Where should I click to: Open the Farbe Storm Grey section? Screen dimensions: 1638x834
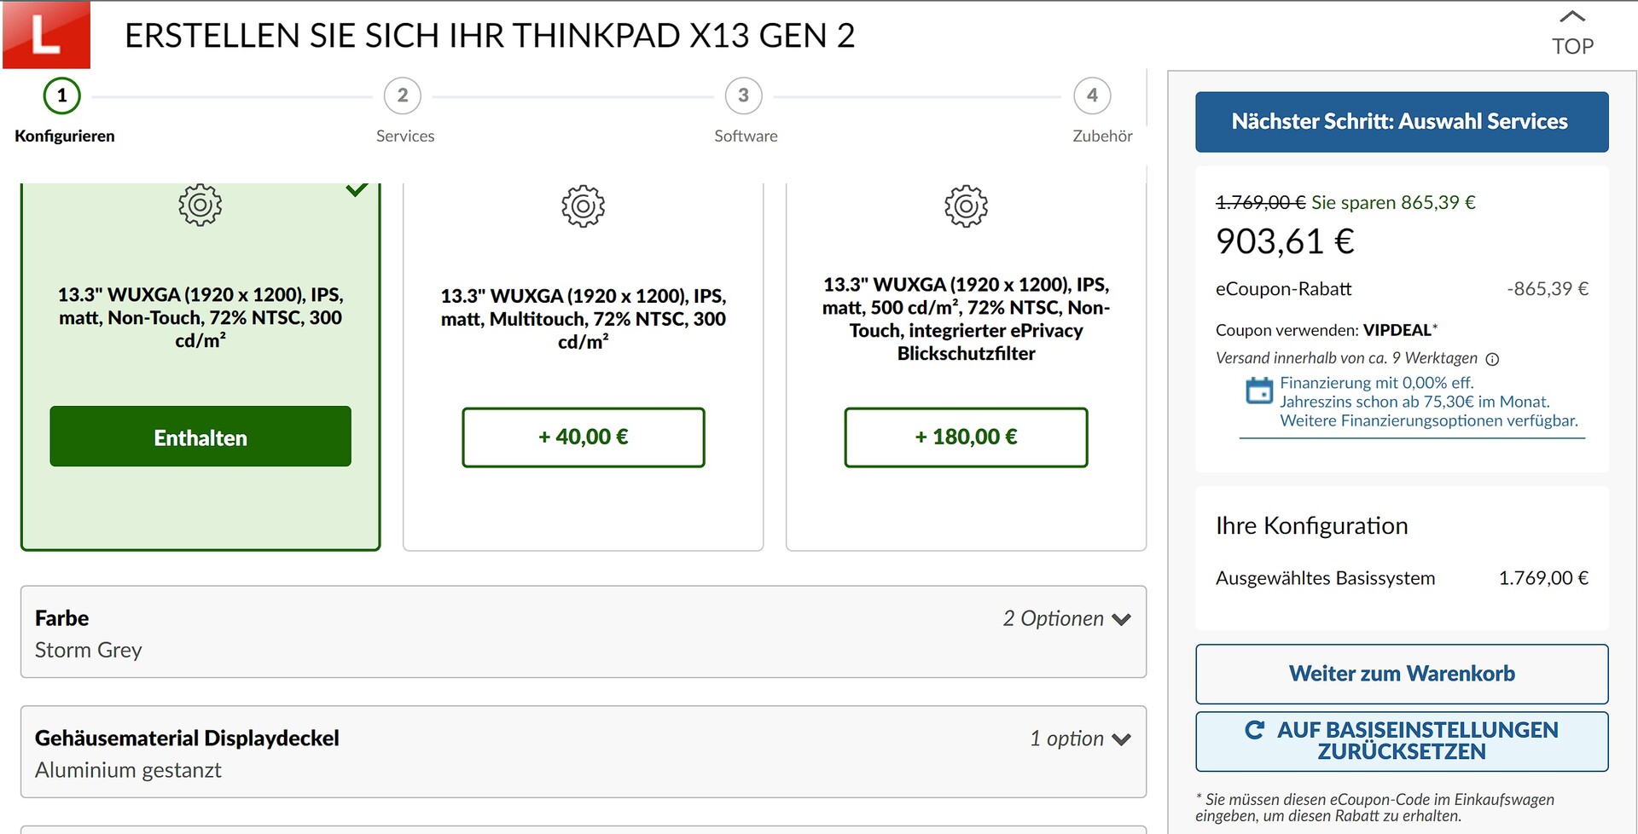(x=584, y=632)
